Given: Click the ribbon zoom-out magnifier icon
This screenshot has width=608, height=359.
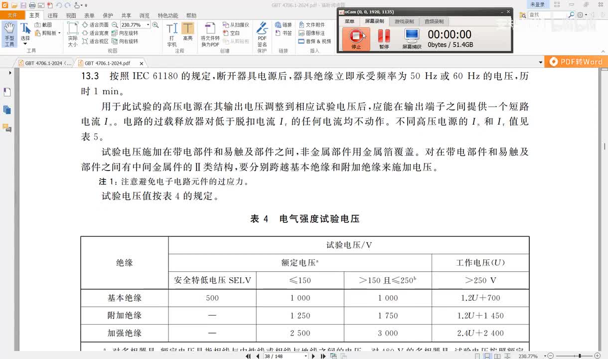Looking at the screenshot, I should coord(115,24).
